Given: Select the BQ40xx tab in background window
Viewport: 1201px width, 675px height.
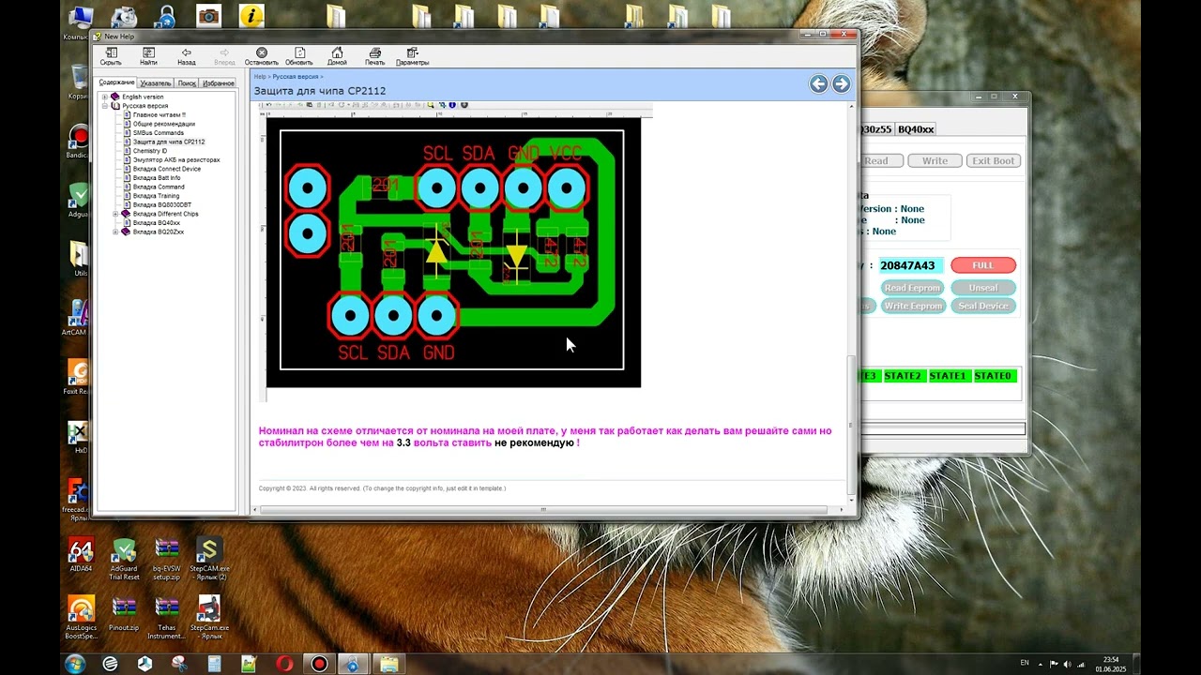Looking at the screenshot, I should (916, 129).
